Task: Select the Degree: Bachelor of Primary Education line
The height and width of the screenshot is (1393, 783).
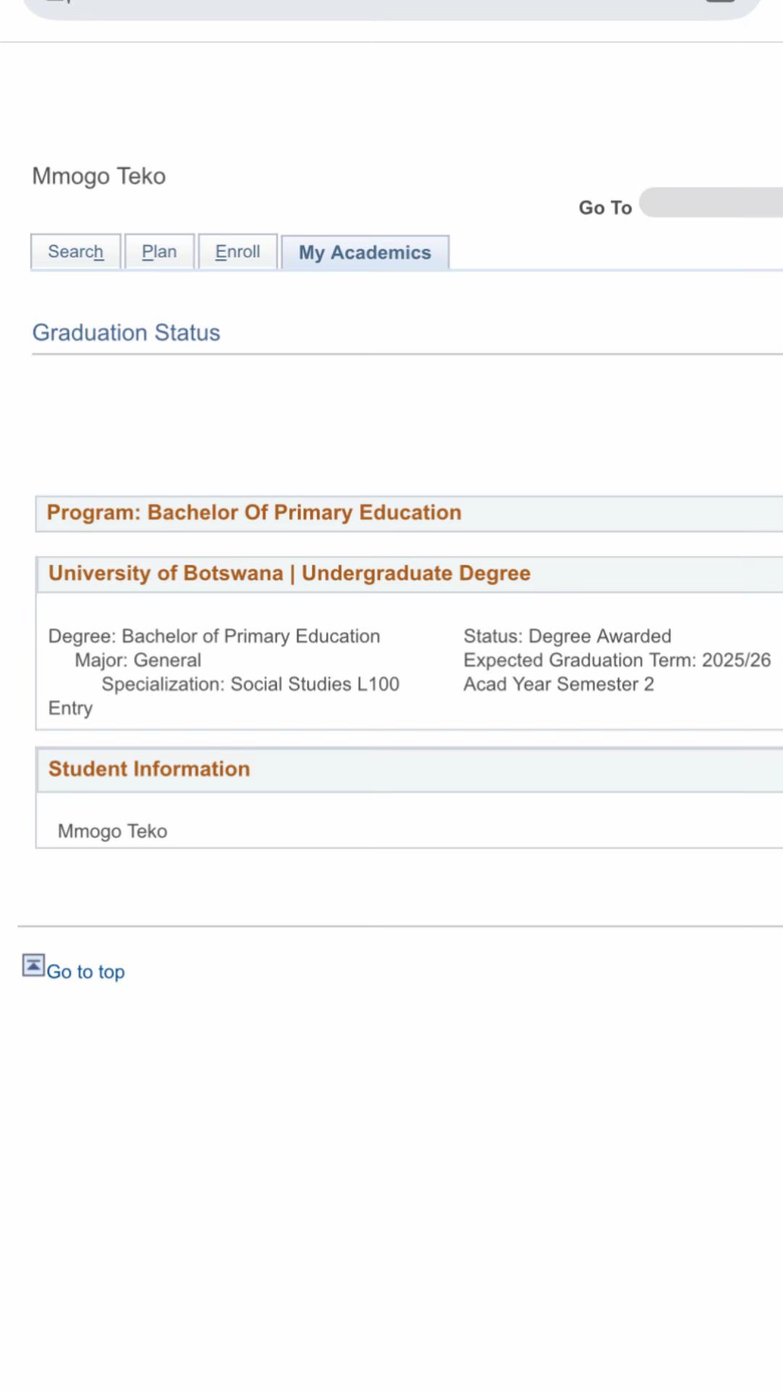Action: [x=214, y=636]
